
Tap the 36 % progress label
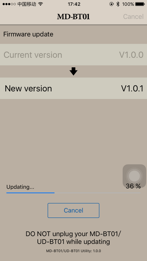133,186
